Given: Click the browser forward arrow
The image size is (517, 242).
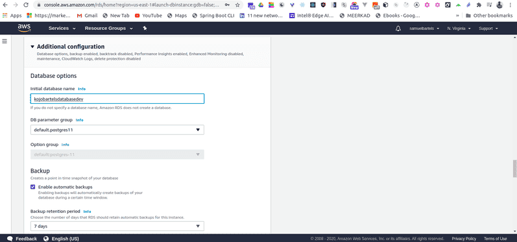Looking at the screenshot, I should point(15,5).
